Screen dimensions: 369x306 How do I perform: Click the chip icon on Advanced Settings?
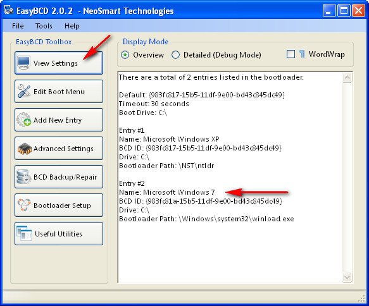coord(25,149)
